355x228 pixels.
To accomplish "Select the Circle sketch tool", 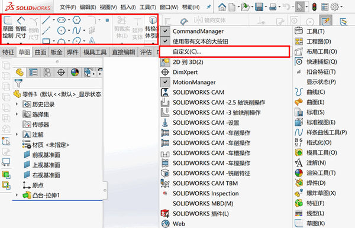I will coord(62,30).
